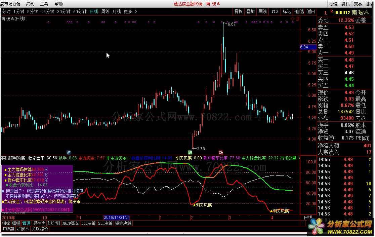This screenshot has width=375, height=237.
Task: Click the 财 marker under the price chart
Action: pyautogui.click(x=69, y=153)
